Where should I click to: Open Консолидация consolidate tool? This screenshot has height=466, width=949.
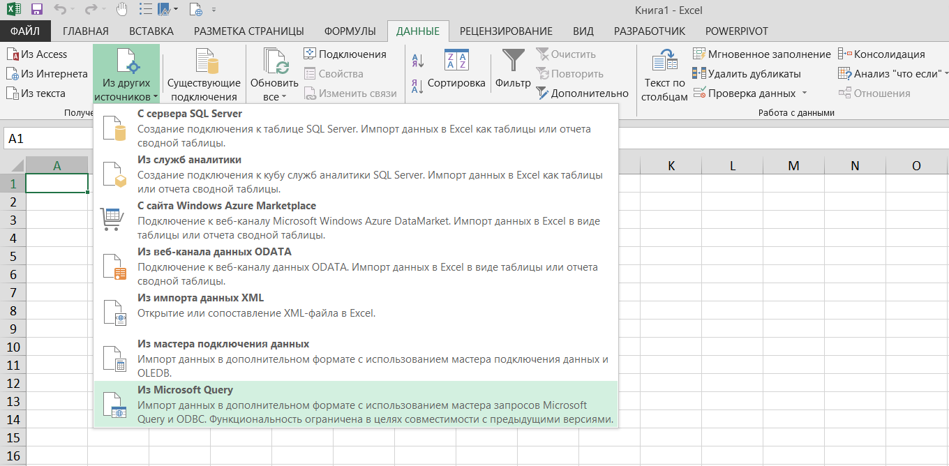881,54
